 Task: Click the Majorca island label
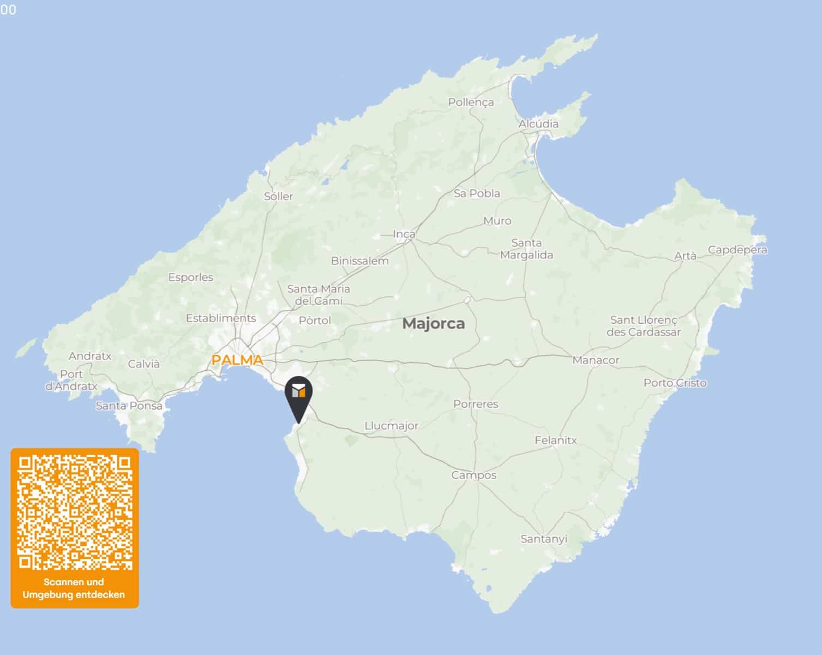434,324
